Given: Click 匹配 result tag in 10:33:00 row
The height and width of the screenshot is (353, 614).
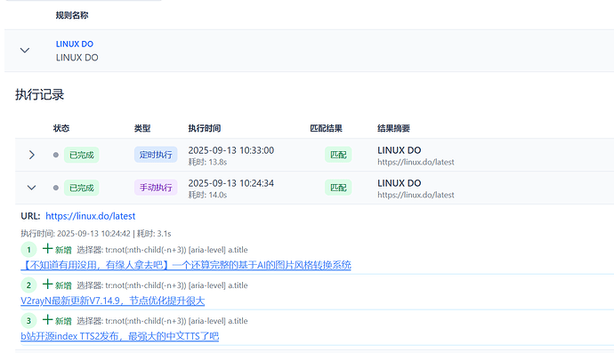Looking at the screenshot, I should coord(338,155).
